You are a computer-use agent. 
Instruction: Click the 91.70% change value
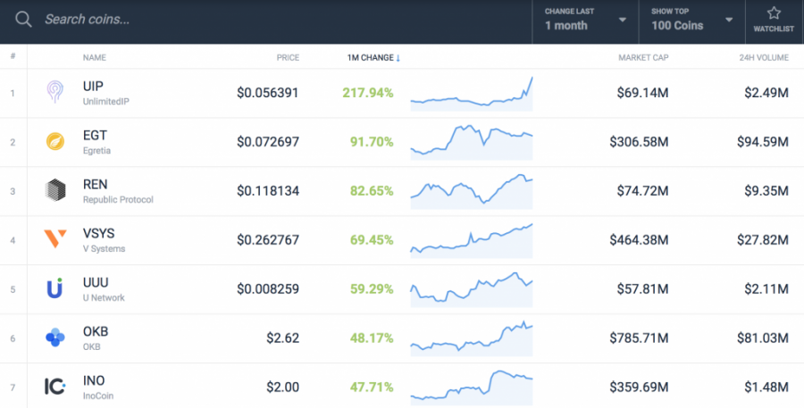372,141
